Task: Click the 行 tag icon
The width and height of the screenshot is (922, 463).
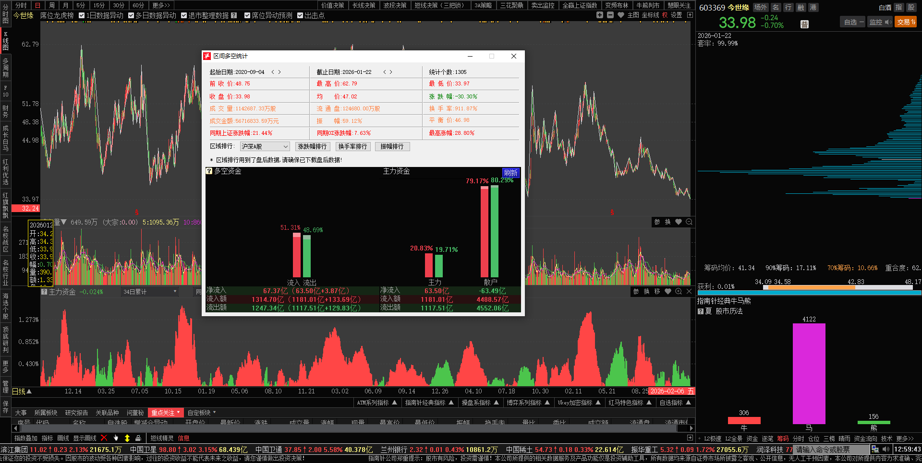Action: point(788,8)
